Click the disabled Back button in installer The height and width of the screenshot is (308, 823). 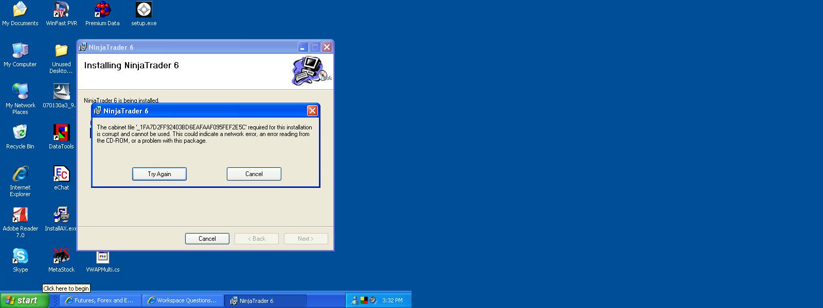click(257, 239)
